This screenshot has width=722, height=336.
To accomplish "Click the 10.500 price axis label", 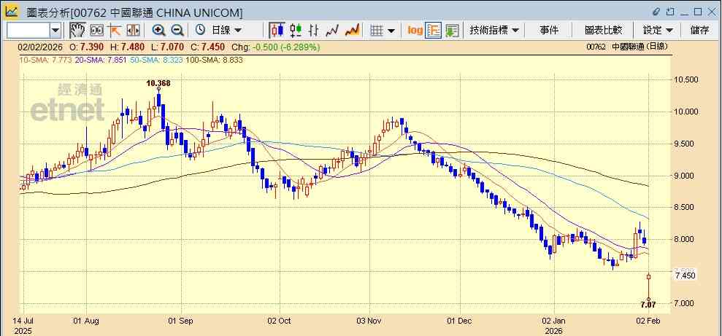I will pos(686,79).
